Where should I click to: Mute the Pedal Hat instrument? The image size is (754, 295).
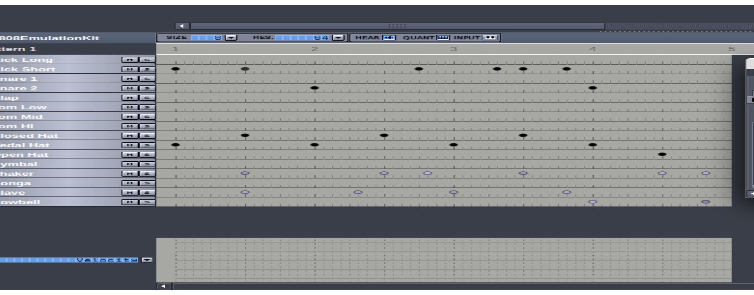pos(130,145)
